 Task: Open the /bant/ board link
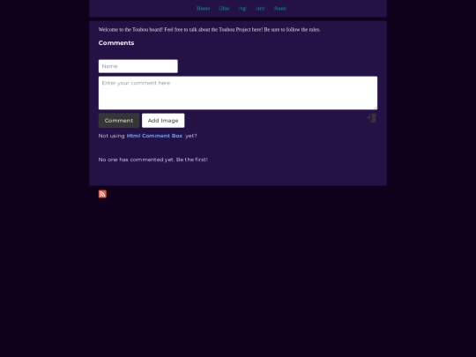pos(280,9)
